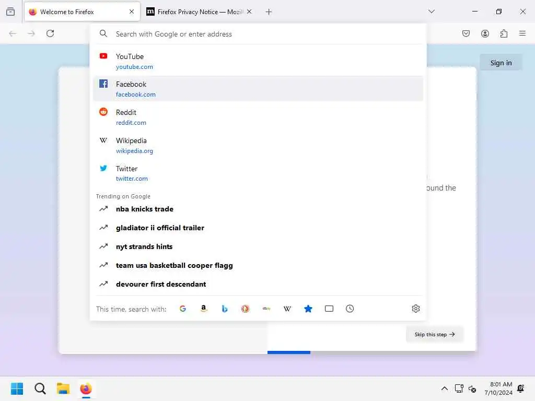Open the Firefox View icon
Image resolution: width=535 pixels, height=401 pixels.
10,11
